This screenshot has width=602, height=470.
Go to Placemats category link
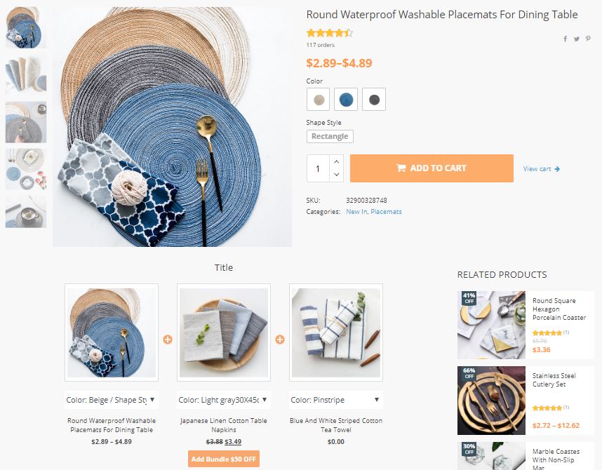[x=386, y=212]
